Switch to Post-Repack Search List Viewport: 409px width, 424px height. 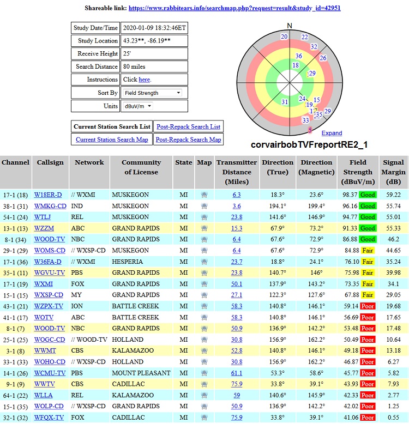pyautogui.click(x=188, y=126)
